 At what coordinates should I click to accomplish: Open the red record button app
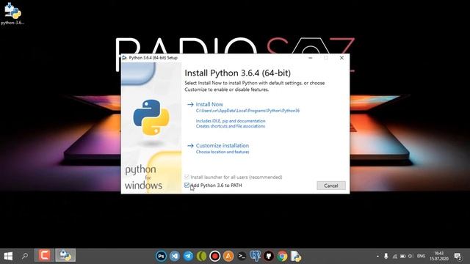point(215,256)
